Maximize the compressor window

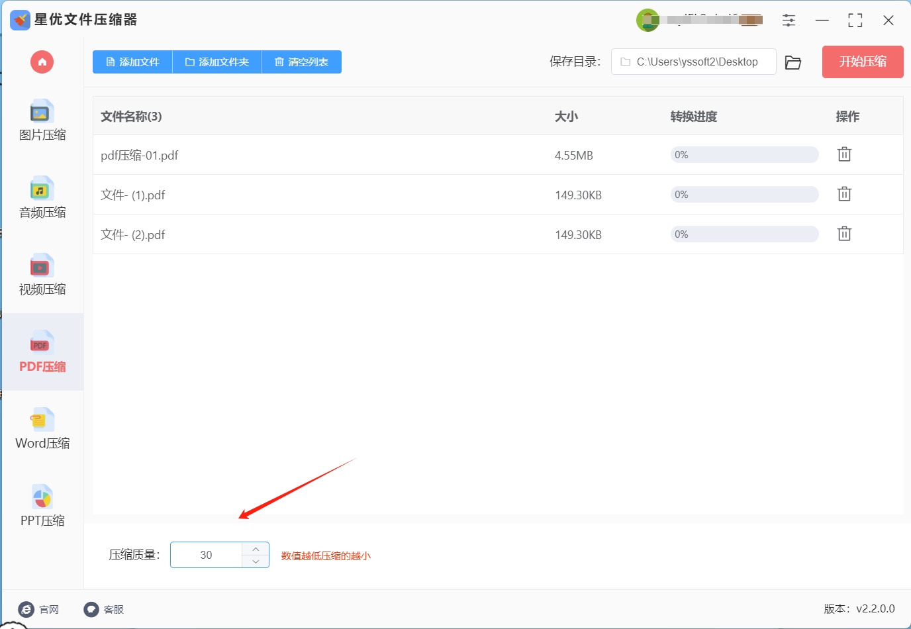tap(855, 21)
